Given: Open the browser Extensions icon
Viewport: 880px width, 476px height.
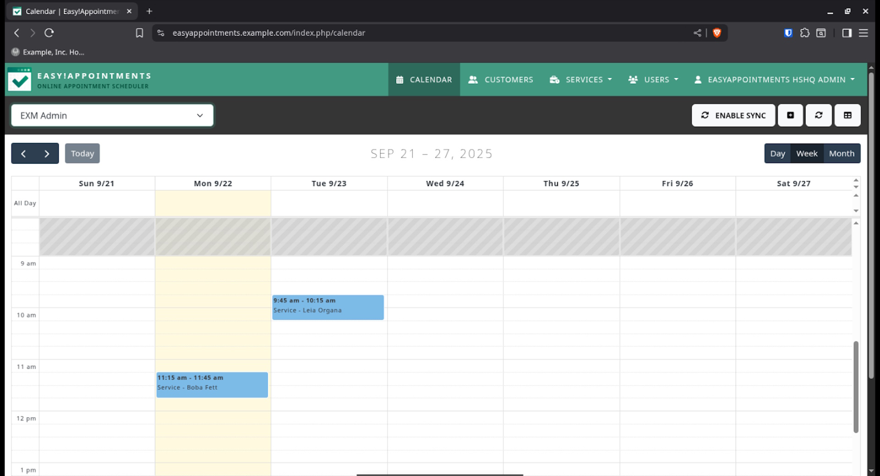Looking at the screenshot, I should click(805, 33).
